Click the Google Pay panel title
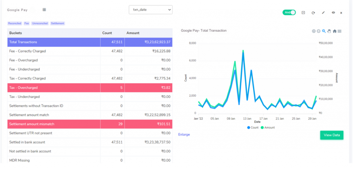This screenshot has width=353, height=169. 17,10
